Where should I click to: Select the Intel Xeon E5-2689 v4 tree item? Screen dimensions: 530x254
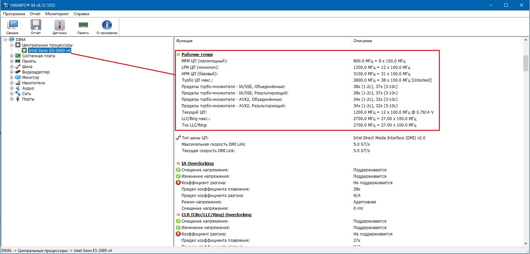click(x=50, y=50)
